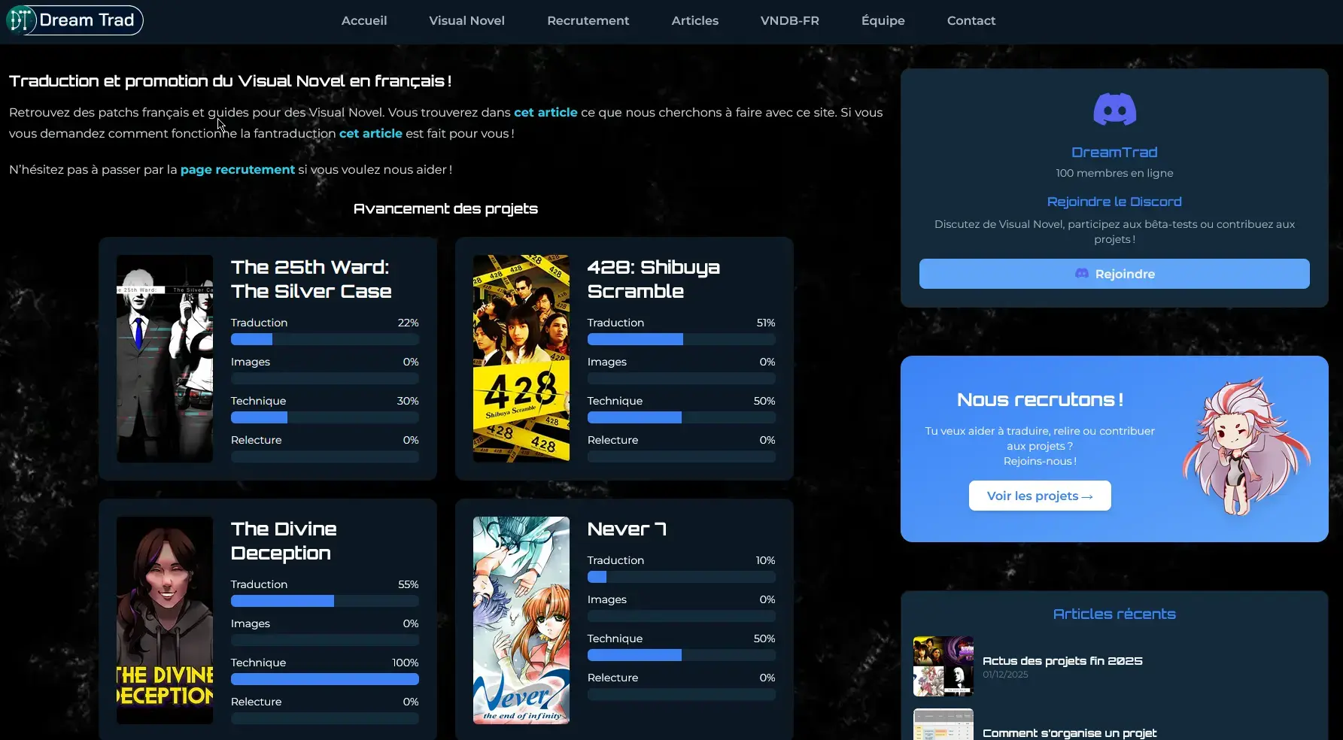Open the Never 7 cover image
Screen dimensions: 1343x740
[x=521, y=620]
